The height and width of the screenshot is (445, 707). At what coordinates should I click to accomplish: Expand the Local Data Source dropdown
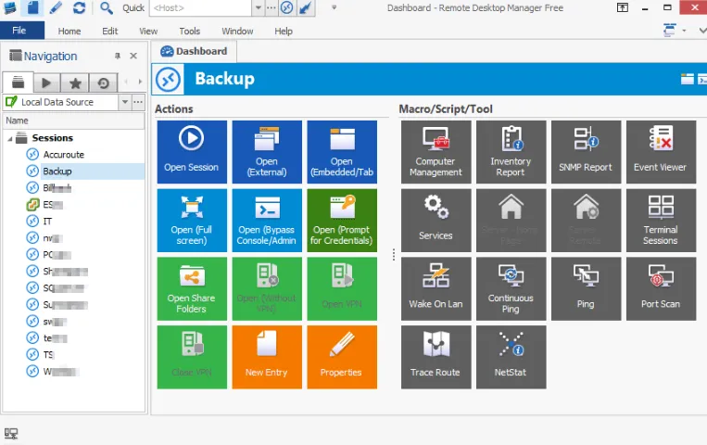[125, 102]
